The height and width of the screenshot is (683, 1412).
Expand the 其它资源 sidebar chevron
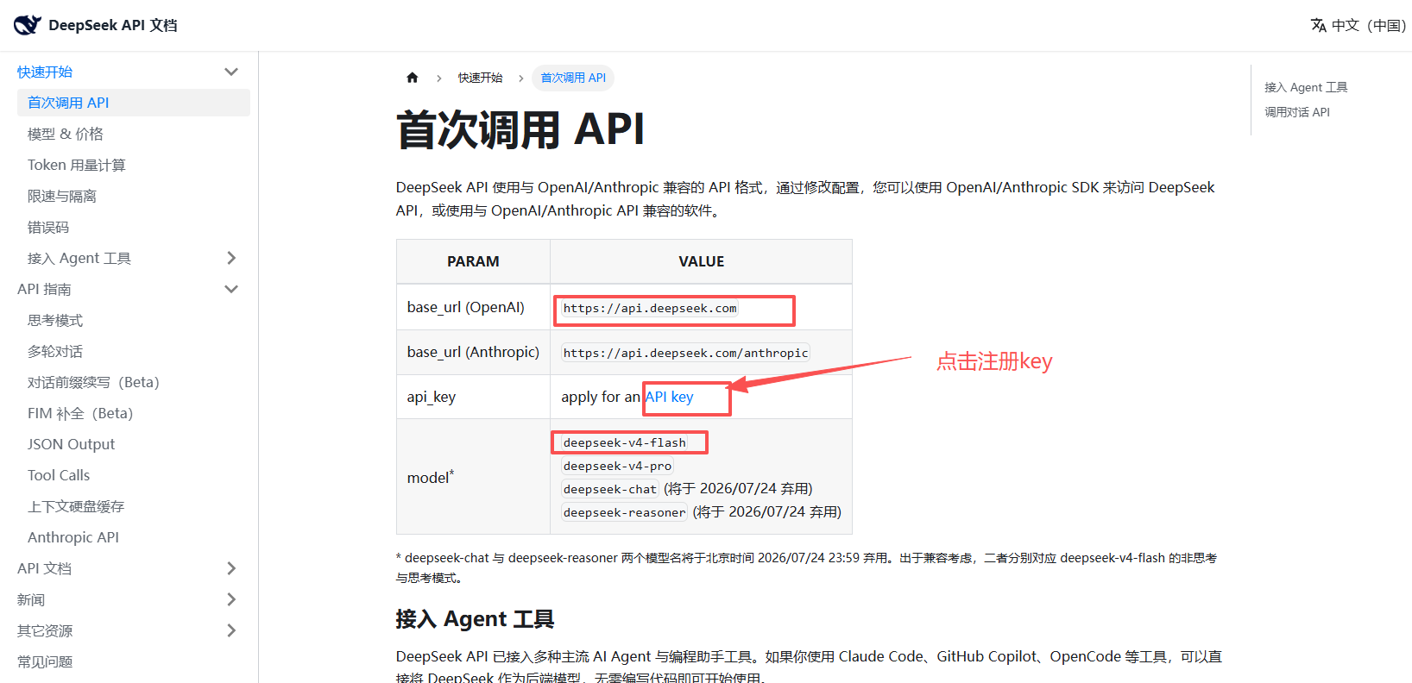[x=231, y=630]
